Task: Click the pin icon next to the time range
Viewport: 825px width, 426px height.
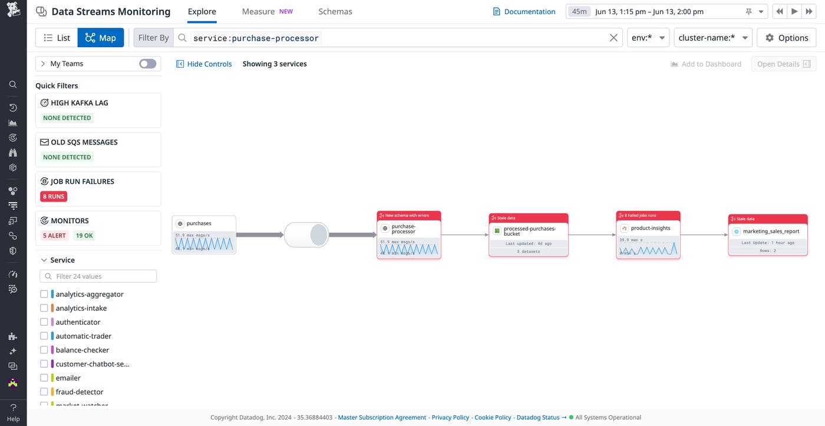Action: click(x=749, y=11)
